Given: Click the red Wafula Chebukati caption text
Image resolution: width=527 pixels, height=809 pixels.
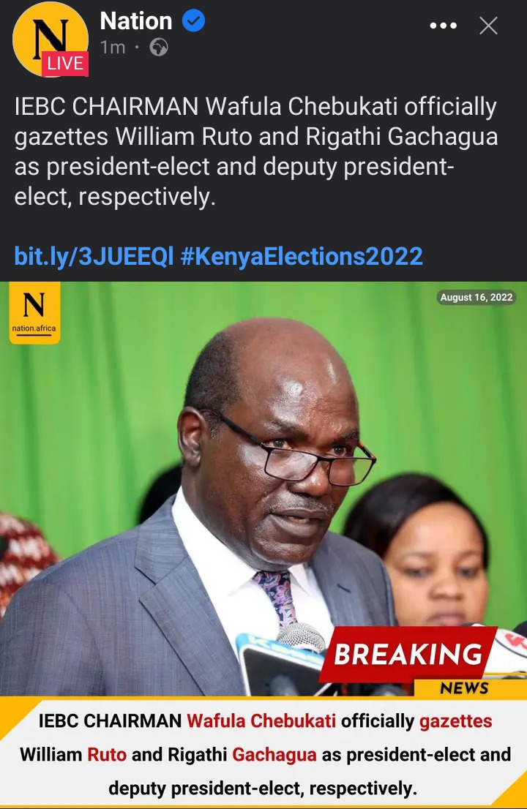Looking at the screenshot, I should [x=261, y=720].
